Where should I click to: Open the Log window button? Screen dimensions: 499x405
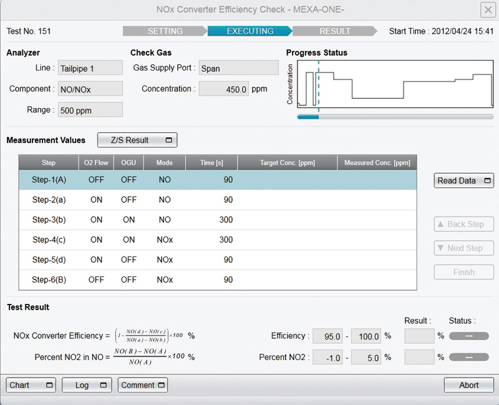click(x=87, y=385)
